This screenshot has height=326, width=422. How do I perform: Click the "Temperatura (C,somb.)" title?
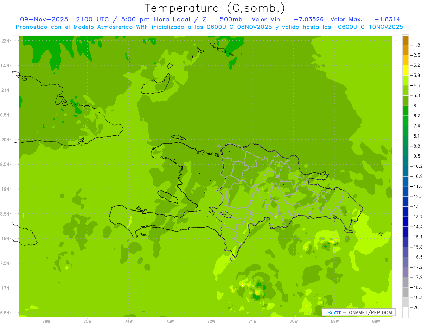click(x=215, y=8)
